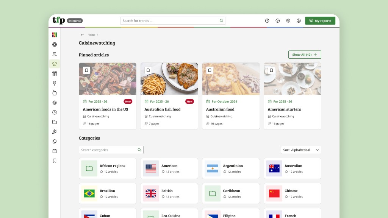Click the Enterprise badge

[75, 21]
